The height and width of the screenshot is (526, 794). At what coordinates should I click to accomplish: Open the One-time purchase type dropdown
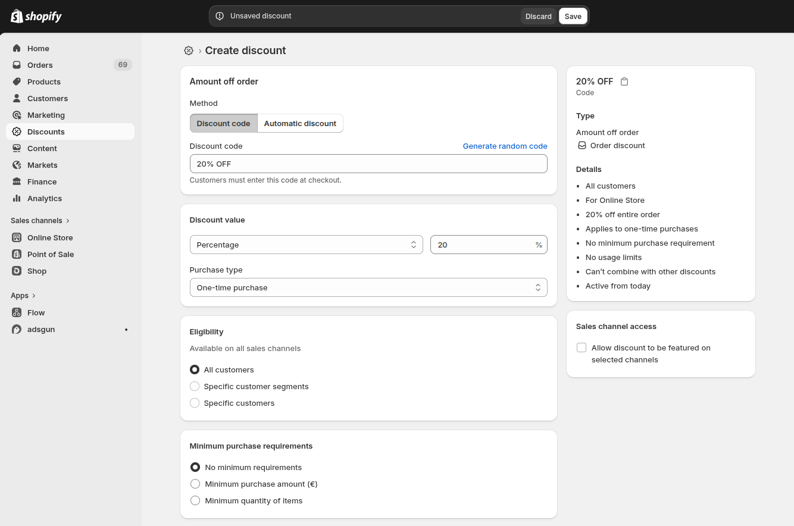point(368,287)
